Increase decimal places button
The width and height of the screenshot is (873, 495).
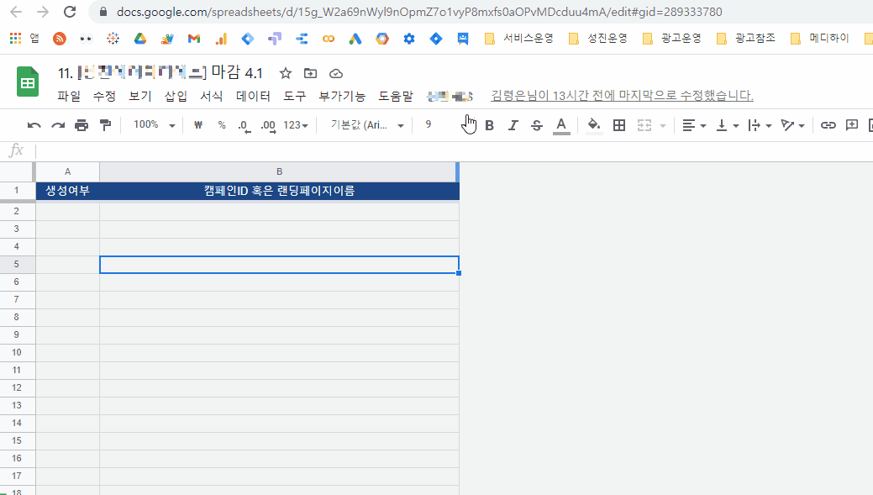point(268,126)
